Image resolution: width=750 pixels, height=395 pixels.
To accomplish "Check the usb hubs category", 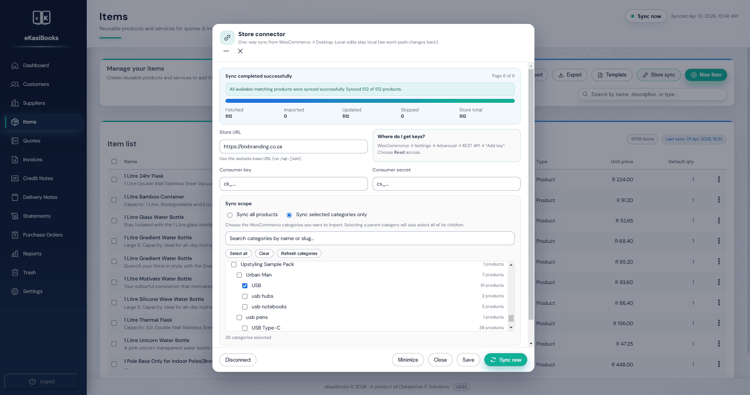I will click(245, 296).
